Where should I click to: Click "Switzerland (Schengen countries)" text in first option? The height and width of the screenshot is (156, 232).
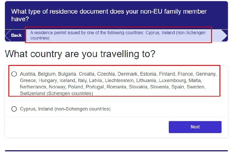(56, 93)
